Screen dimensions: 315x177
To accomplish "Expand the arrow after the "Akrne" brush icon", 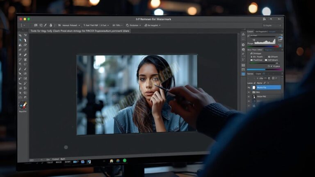I will point(268,83).
